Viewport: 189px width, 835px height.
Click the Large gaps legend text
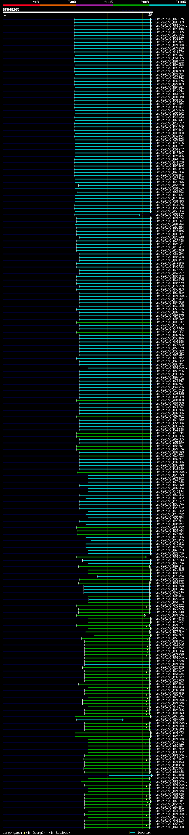(x=36, y=832)
